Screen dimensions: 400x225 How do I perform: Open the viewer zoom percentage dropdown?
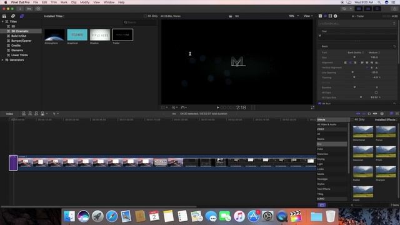294,16
